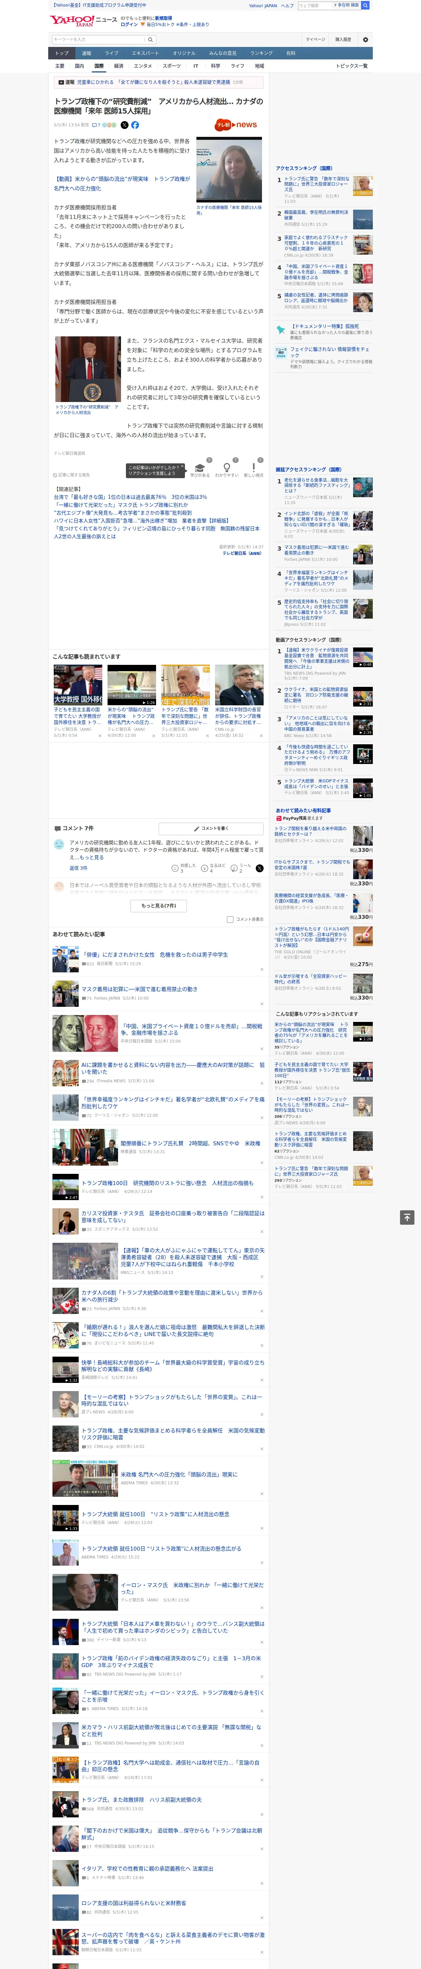This screenshot has height=1969, width=421.
Task: Open the 返信 3件 replies link
Action: (x=79, y=868)
